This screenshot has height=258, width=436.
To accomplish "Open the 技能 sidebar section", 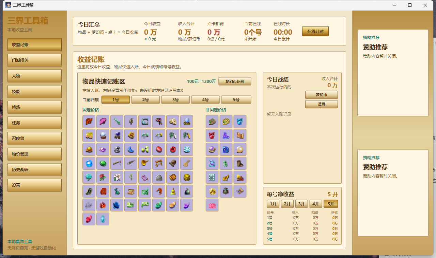I will 34,92.
